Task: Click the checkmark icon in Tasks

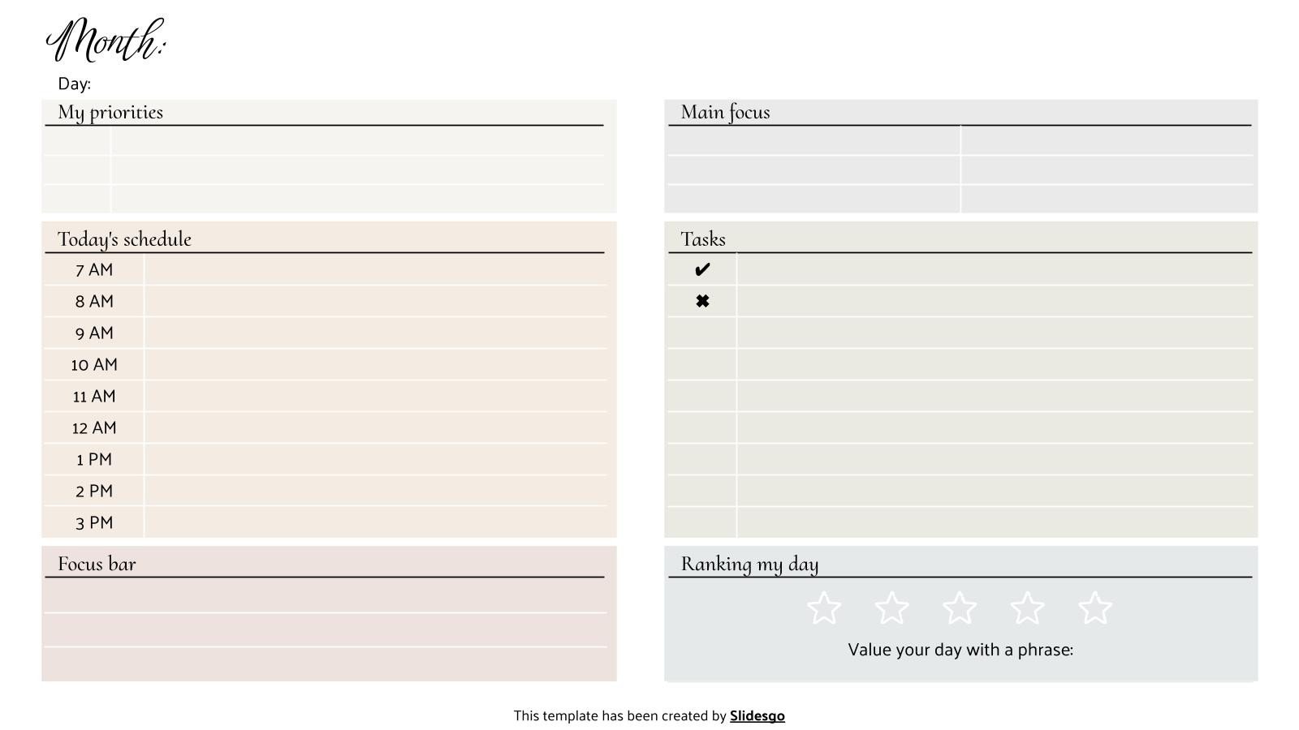Action: point(702,269)
